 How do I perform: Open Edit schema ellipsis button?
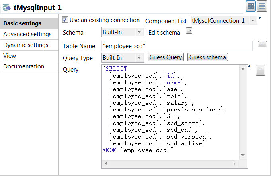coord(189,32)
